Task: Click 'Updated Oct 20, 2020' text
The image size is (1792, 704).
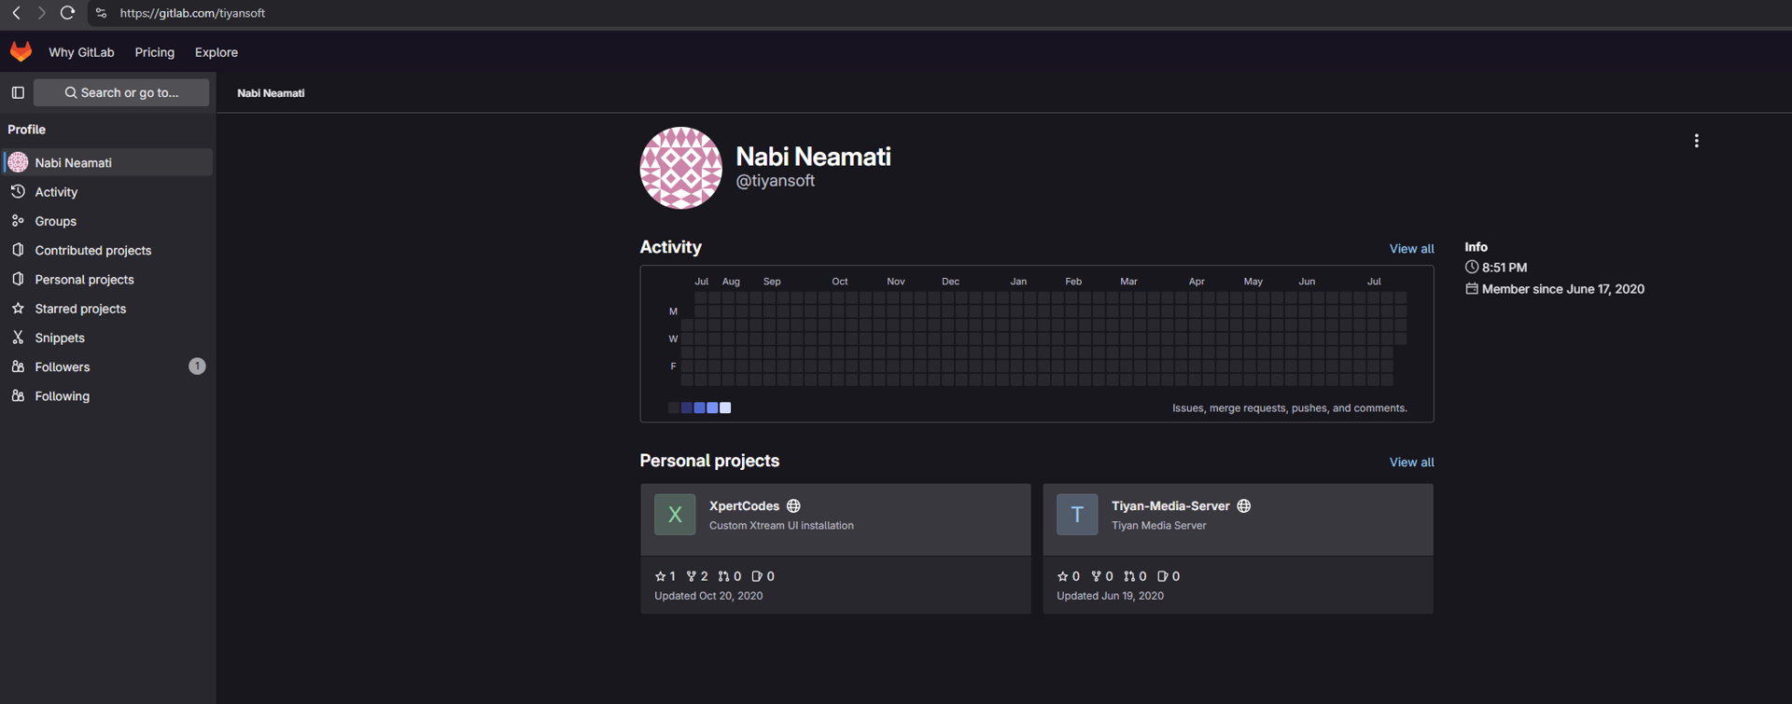Action: [x=708, y=596]
